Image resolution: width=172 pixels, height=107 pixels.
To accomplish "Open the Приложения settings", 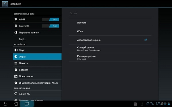I will (x=37, y=76).
